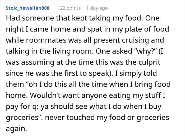Click the phrase "plate of food"
Image resolution: width=185 pixels, height=136 pixels.
pyautogui.click(x=146, y=29)
